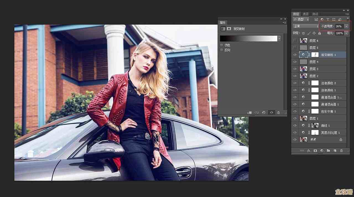Viewport: 354px width, 197px height.
Task: Click the new group folder icon
Action: pos(328,151)
